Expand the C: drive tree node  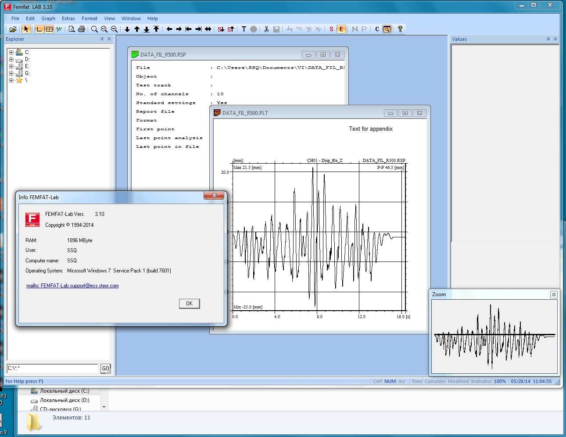click(11, 52)
